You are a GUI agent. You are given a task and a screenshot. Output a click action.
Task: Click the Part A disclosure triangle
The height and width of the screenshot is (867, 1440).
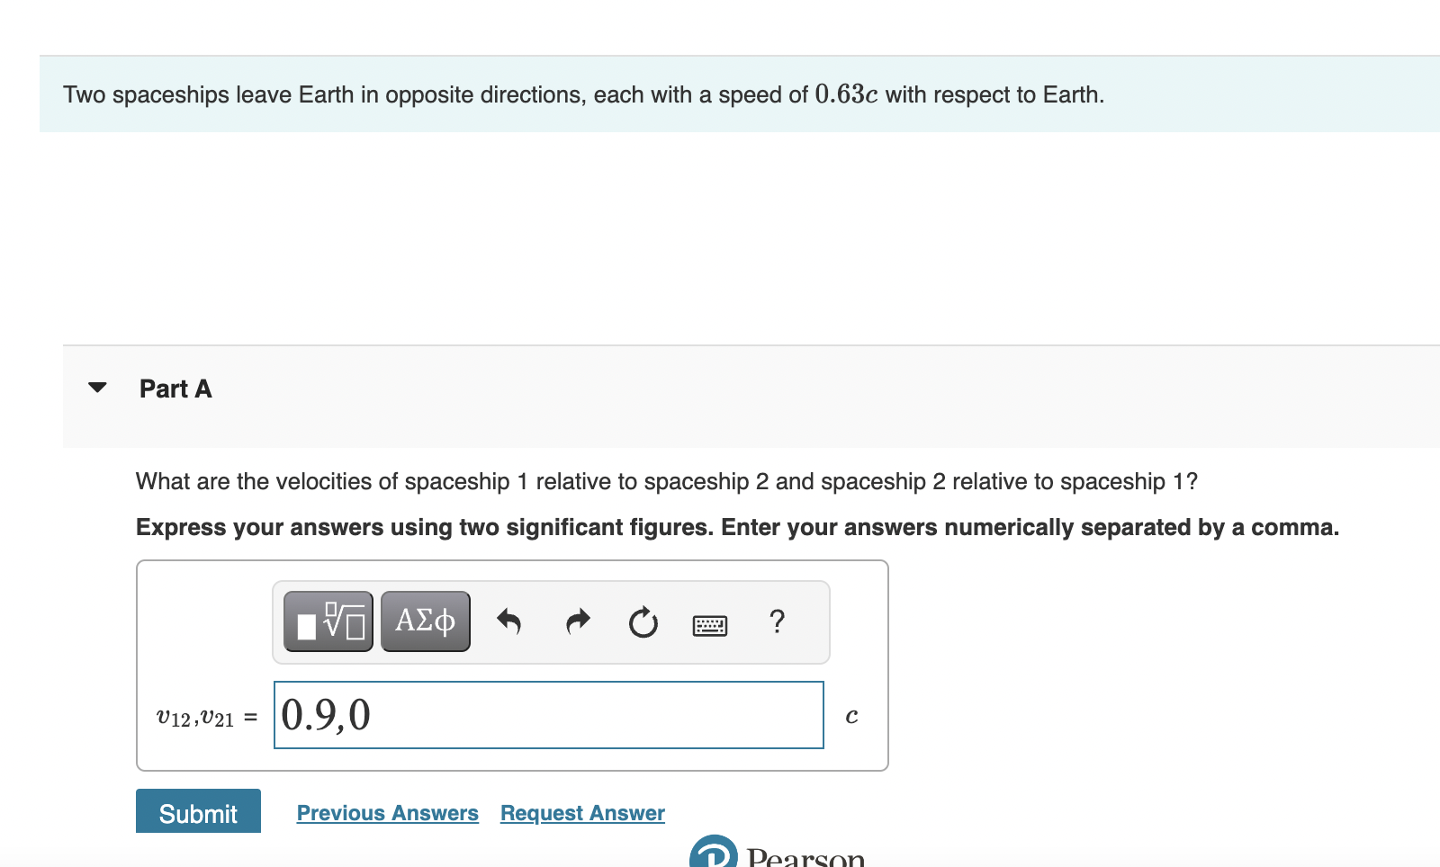point(99,388)
